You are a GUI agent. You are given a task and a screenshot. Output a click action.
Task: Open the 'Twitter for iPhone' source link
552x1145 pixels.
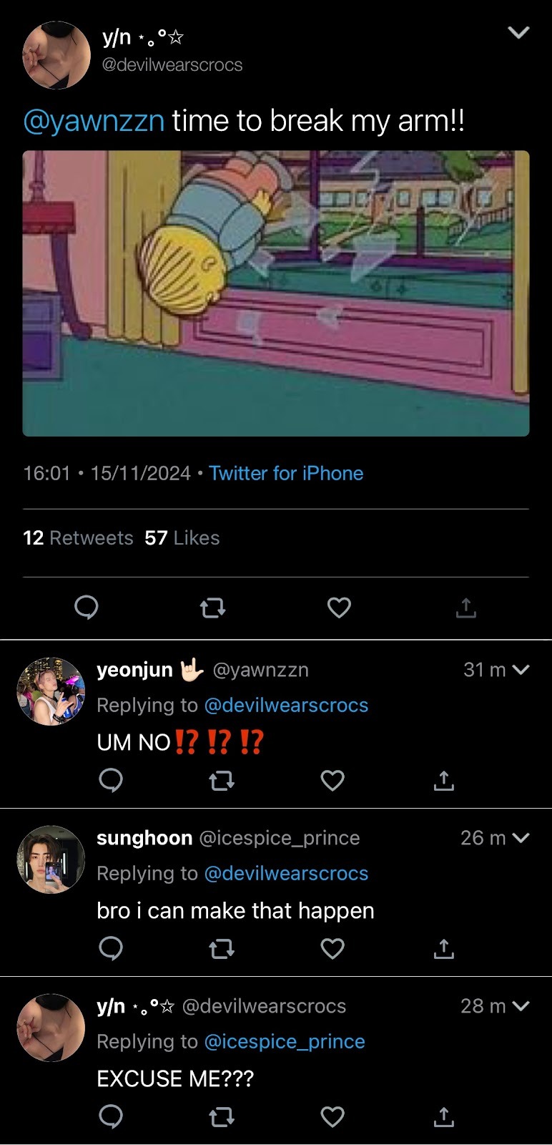[286, 473]
